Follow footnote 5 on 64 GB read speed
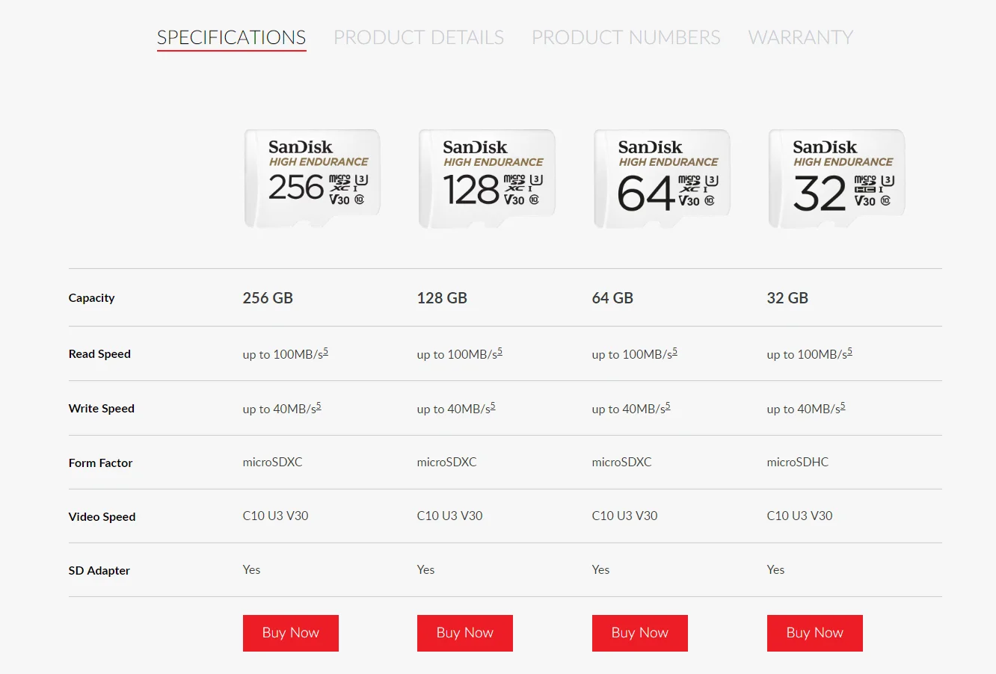The image size is (996, 674). click(675, 351)
